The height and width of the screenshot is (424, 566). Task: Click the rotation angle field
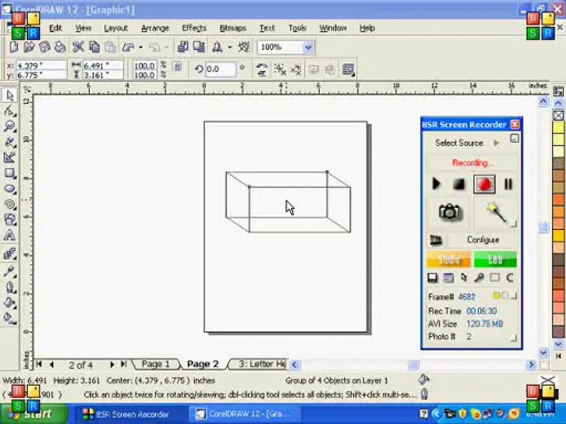221,69
